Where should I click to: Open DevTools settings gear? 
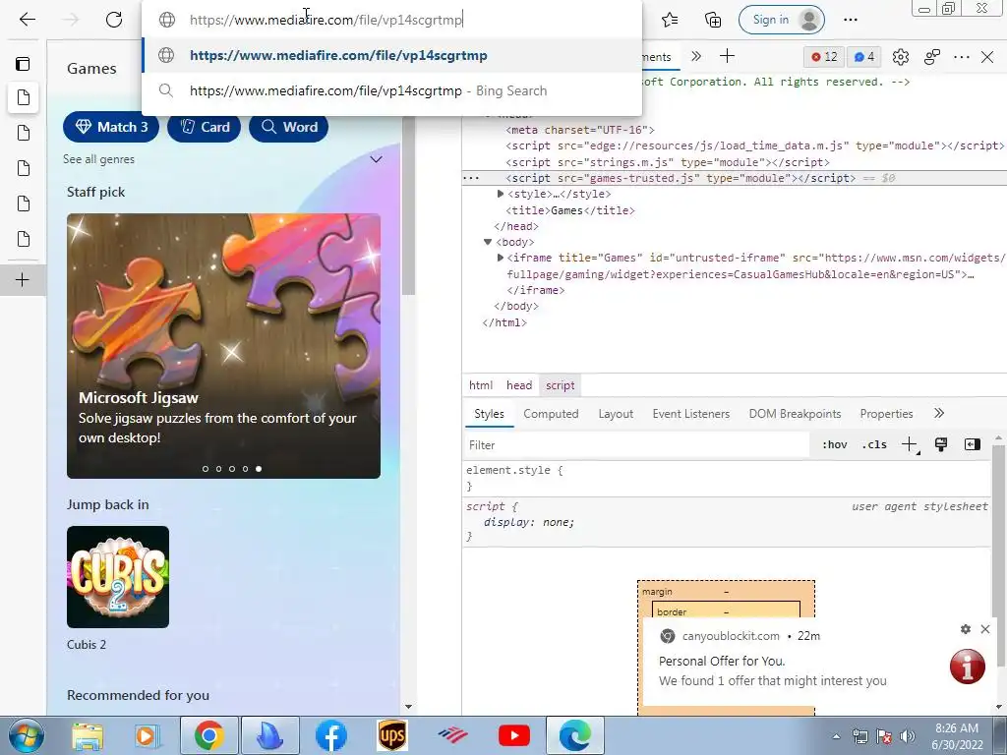(x=901, y=57)
